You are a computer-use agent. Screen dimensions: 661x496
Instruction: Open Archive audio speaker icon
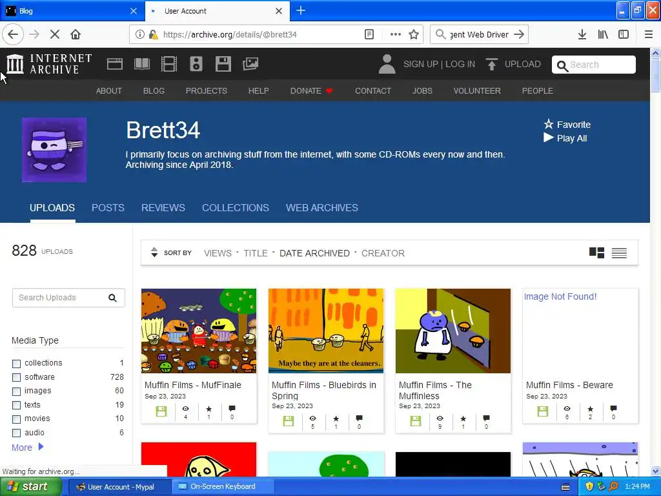point(196,64)
